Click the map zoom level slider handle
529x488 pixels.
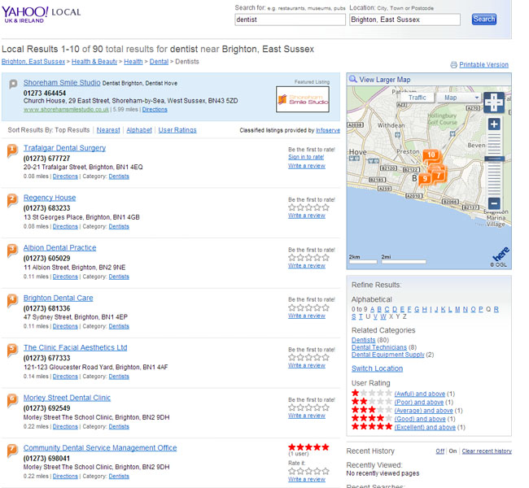[494, 159]
